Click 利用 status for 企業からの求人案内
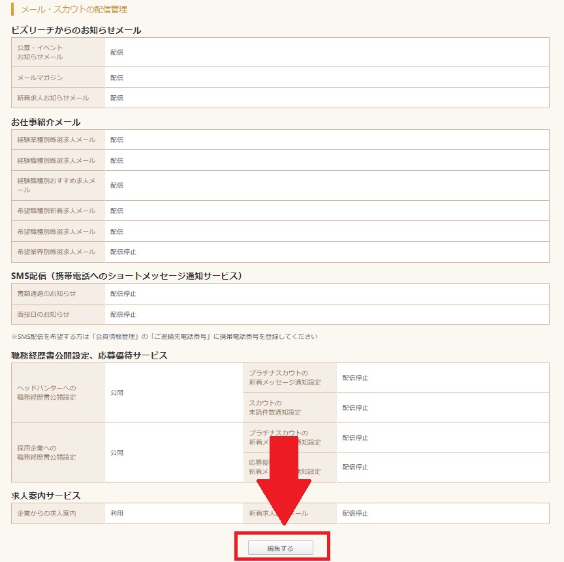The width and height of the screenshot is (564, 562). 117,513
